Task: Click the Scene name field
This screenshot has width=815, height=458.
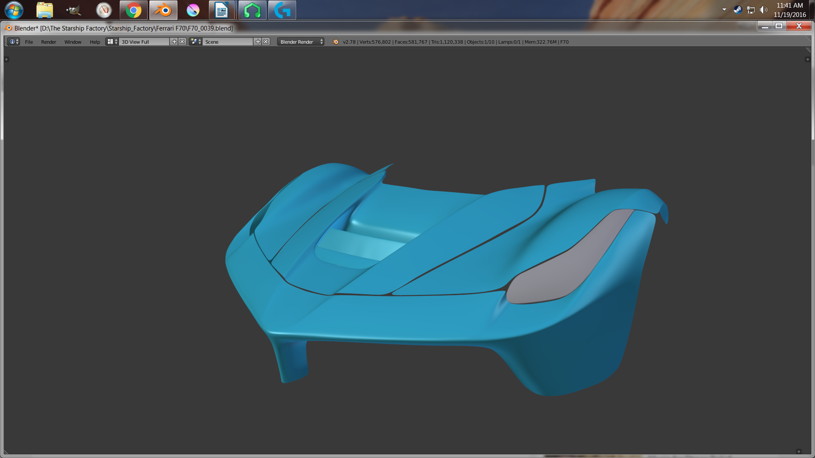Action: 228,42
